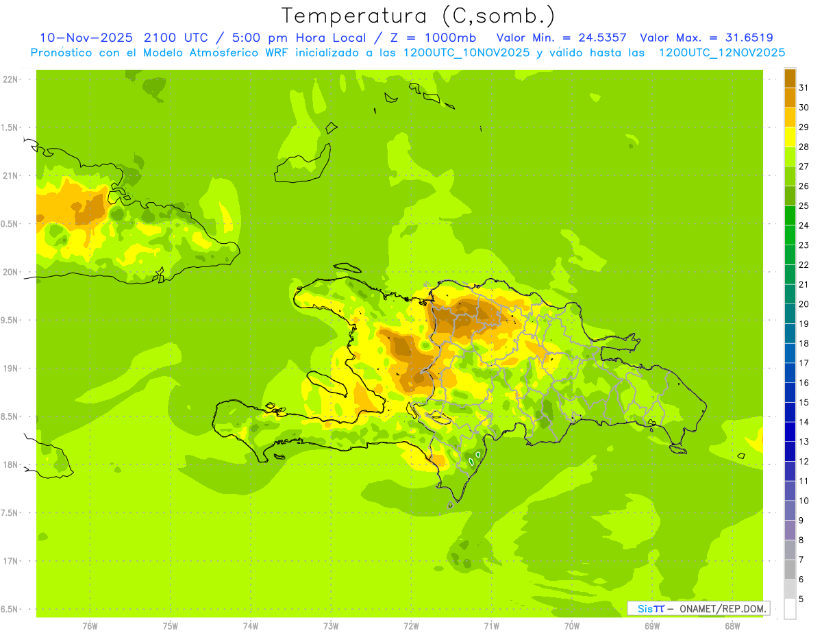Screen dimensions: 822x635
Task: Click the "76W" longitude label
Action: coord(90,626)
